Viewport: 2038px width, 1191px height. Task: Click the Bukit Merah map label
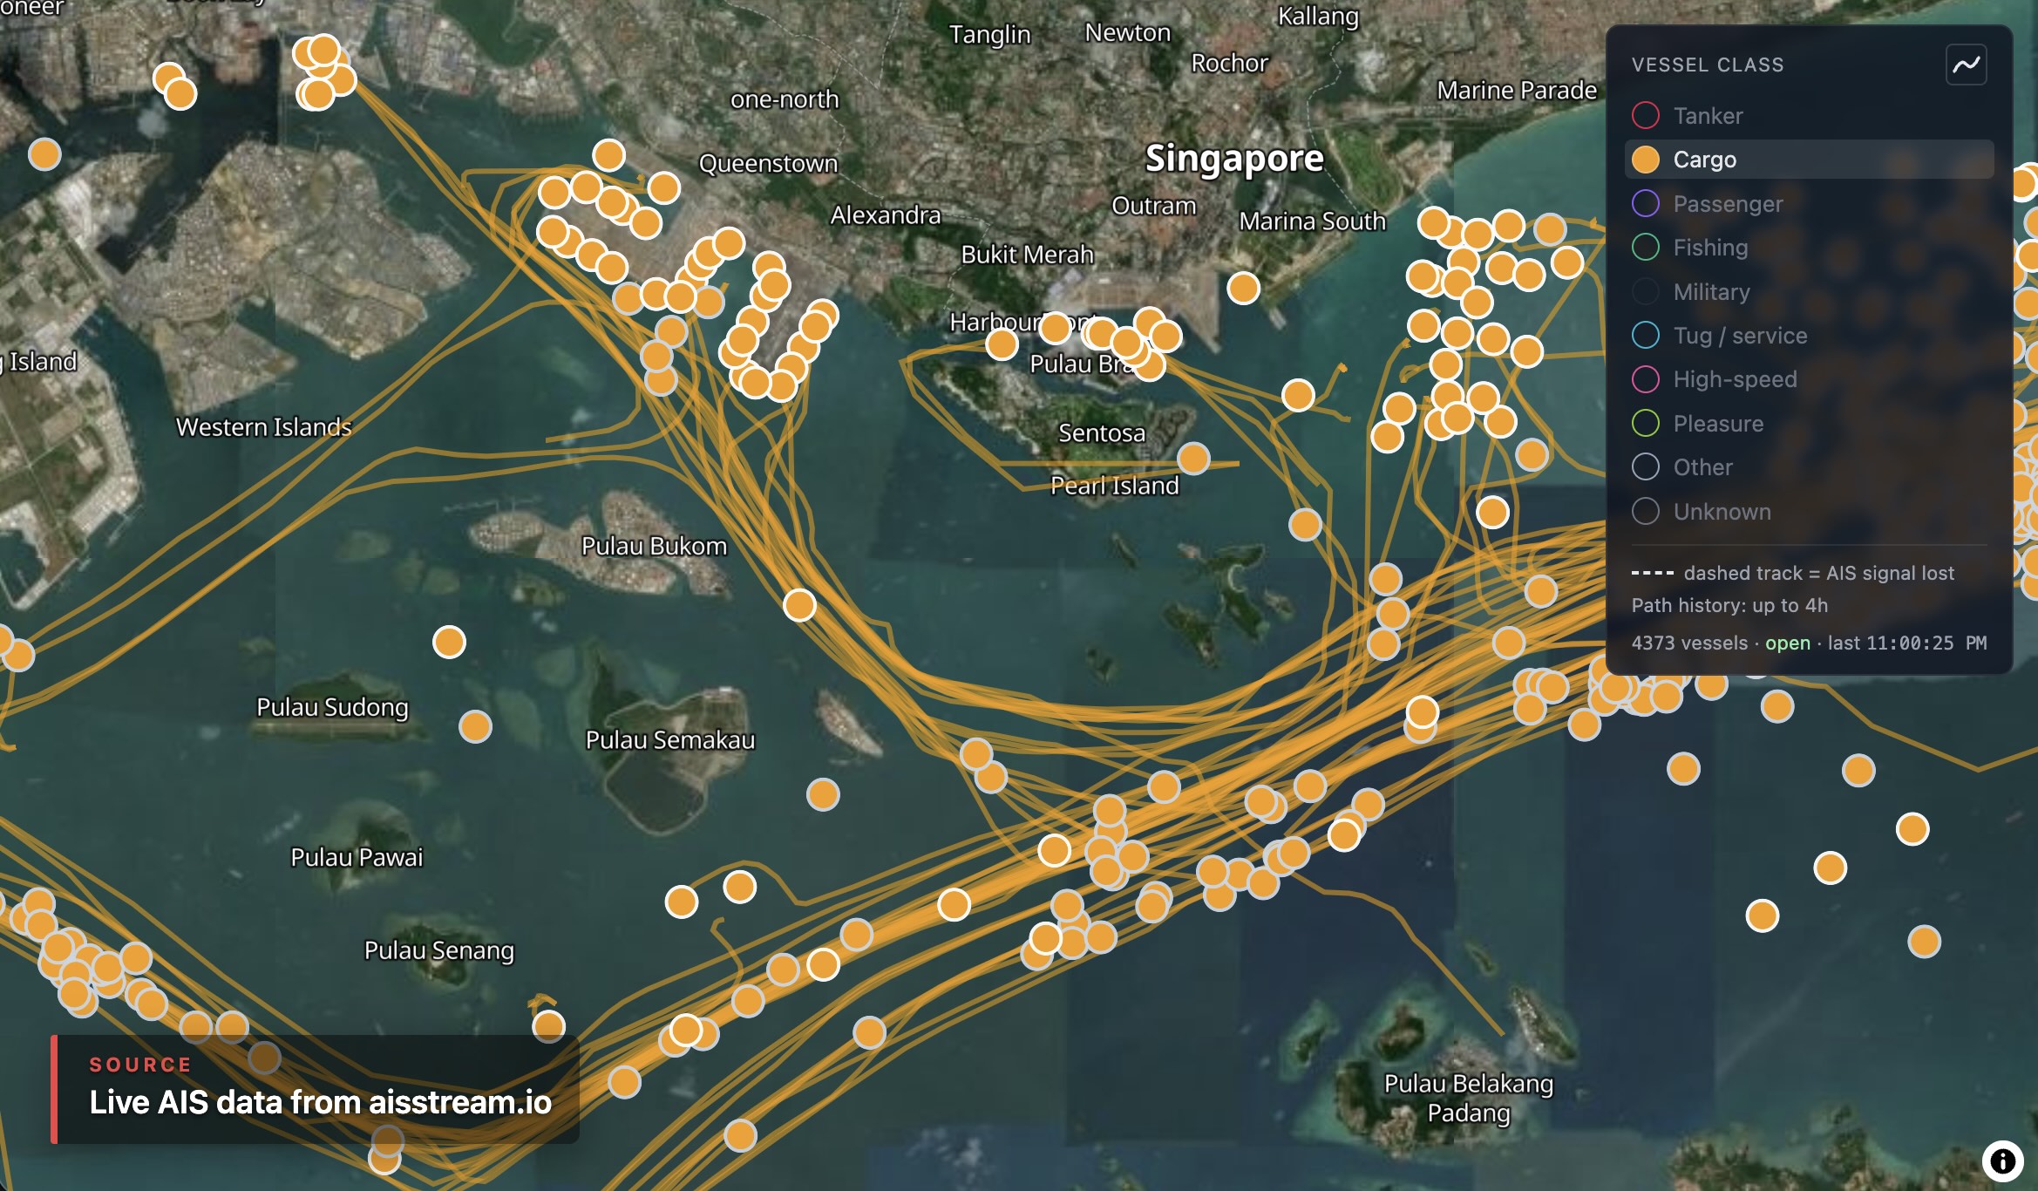click(1027, 255)
